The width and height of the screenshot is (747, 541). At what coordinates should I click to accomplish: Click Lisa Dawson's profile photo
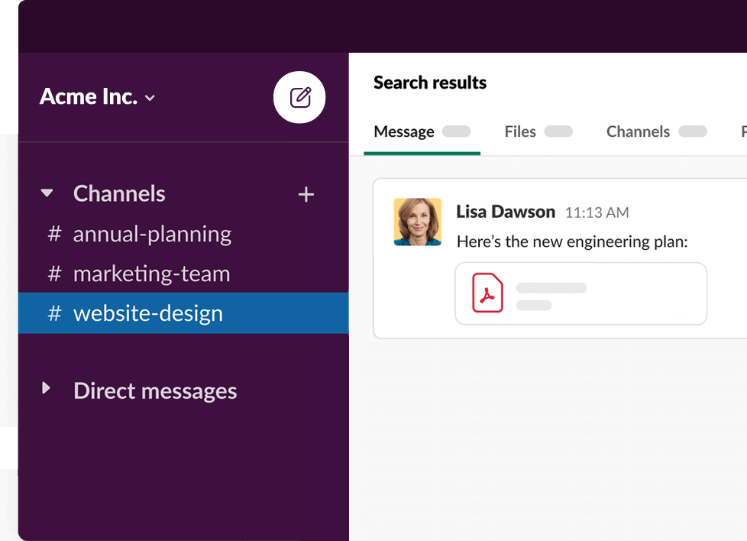coord(417,222)
